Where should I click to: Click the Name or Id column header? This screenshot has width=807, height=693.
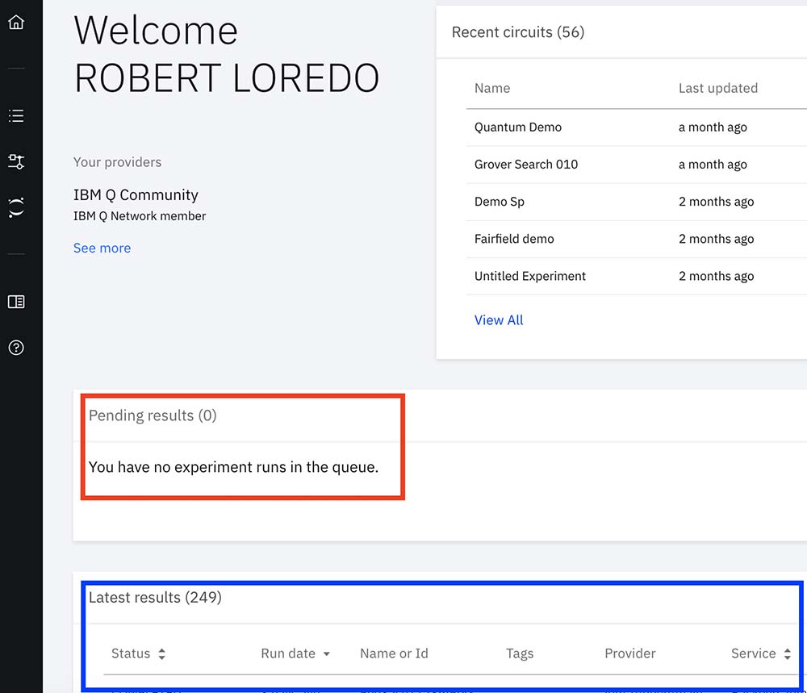tap(394, 653)
